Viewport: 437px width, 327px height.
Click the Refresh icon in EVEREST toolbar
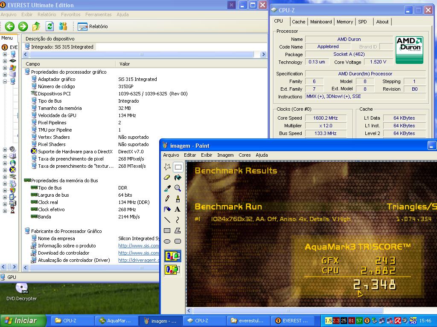tap(50, 26)
